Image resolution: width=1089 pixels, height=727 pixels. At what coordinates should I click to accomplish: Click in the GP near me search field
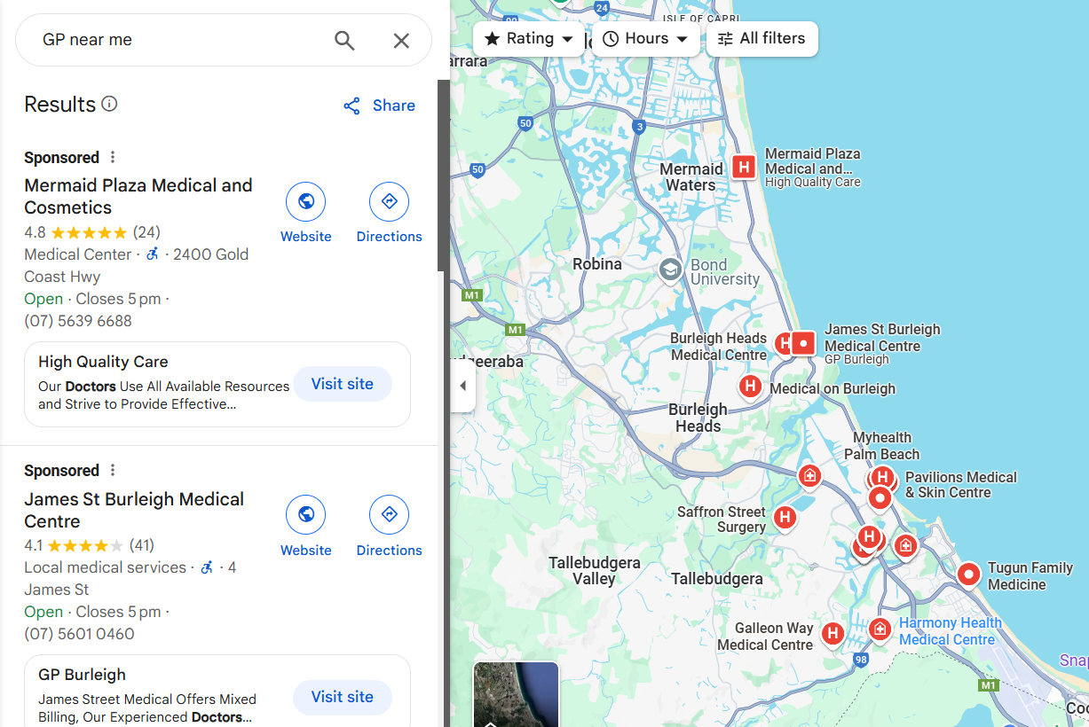[178, 40]
